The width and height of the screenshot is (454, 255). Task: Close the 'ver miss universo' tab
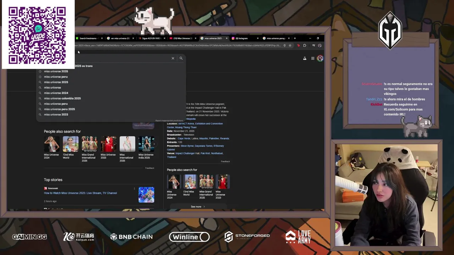coord(133,38)
